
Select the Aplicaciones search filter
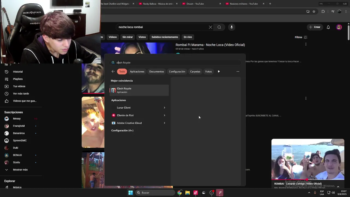click(x=137, y=71)
